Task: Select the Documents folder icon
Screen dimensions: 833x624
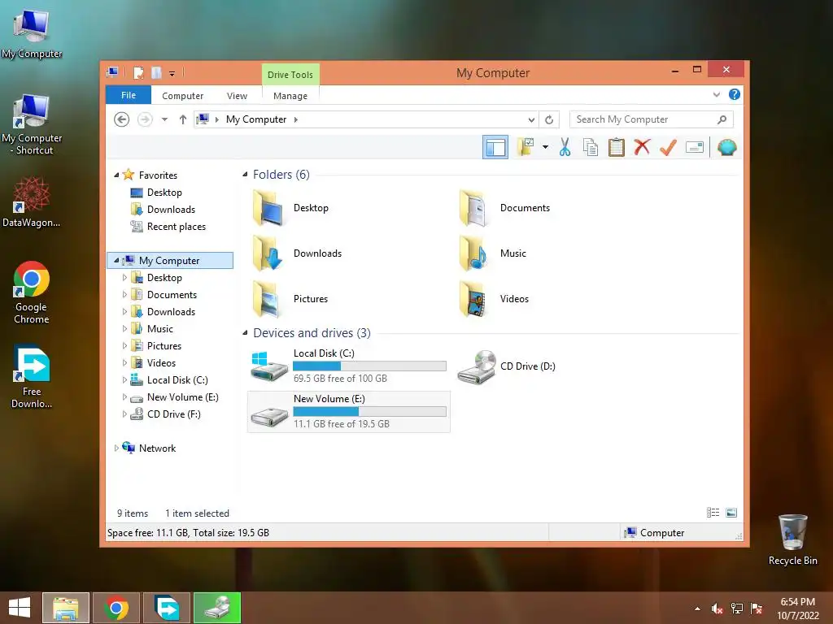Action: tap(474, 208)
